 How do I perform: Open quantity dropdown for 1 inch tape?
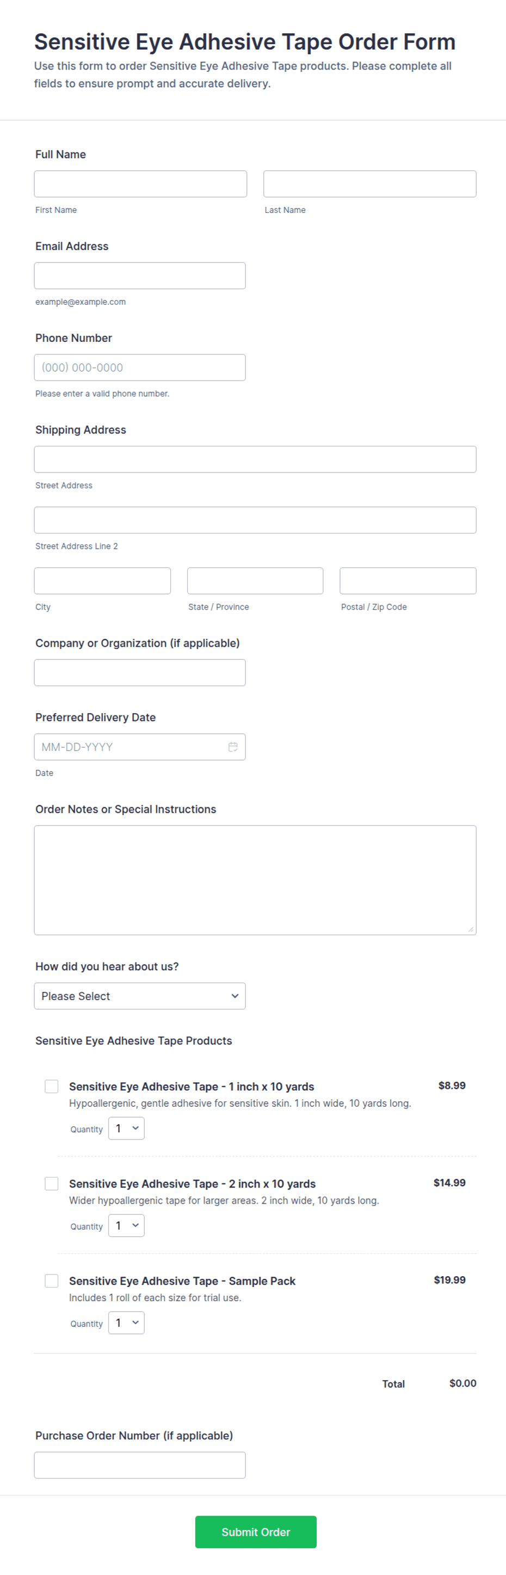[126, 1129]
